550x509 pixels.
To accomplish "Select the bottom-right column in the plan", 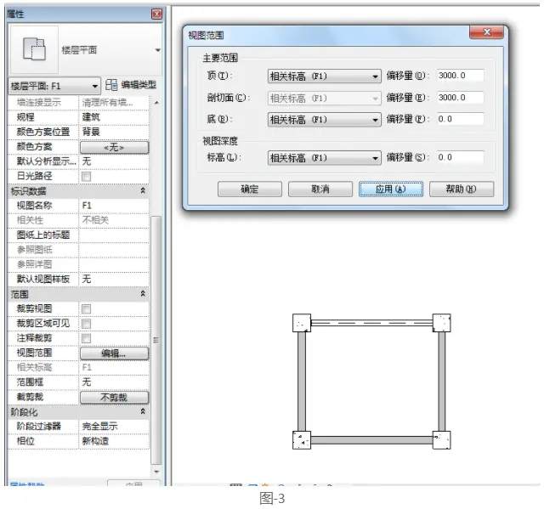I will point(441,440).
